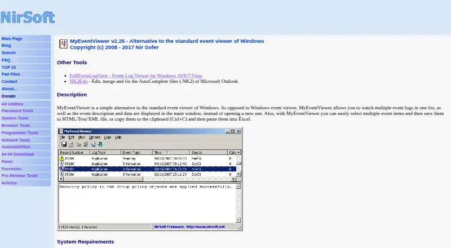Screen dimensions: 451x248
Task: Open Network Tools category
Action: coord(16,140)
